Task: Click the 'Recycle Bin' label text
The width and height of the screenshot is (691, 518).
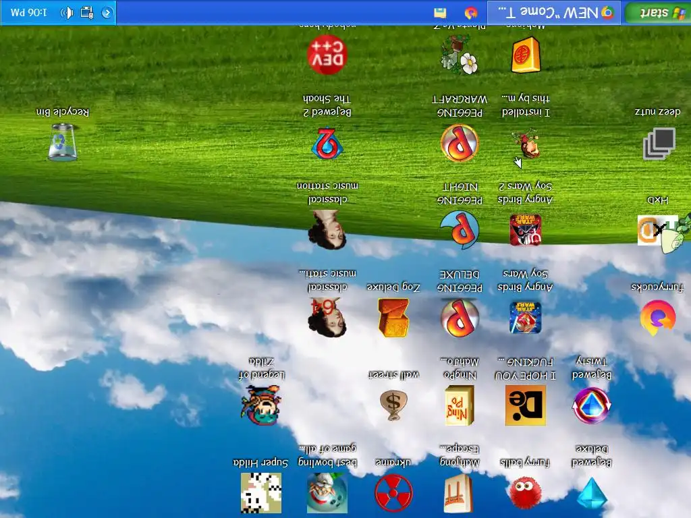Action: coord(63,112)
